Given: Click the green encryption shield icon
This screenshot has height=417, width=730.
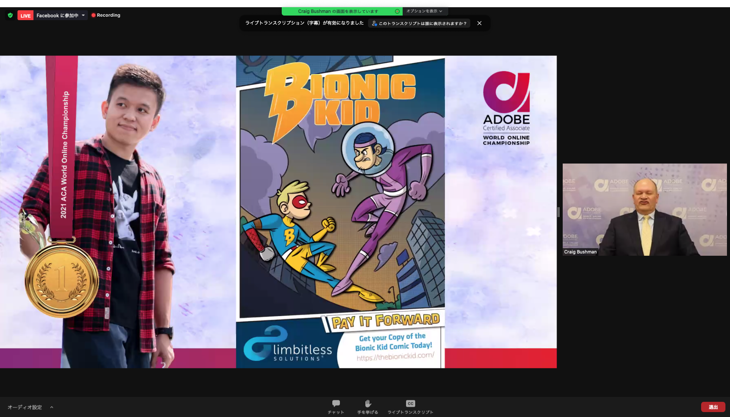Looking at the screenshot, I should (10, 15).
